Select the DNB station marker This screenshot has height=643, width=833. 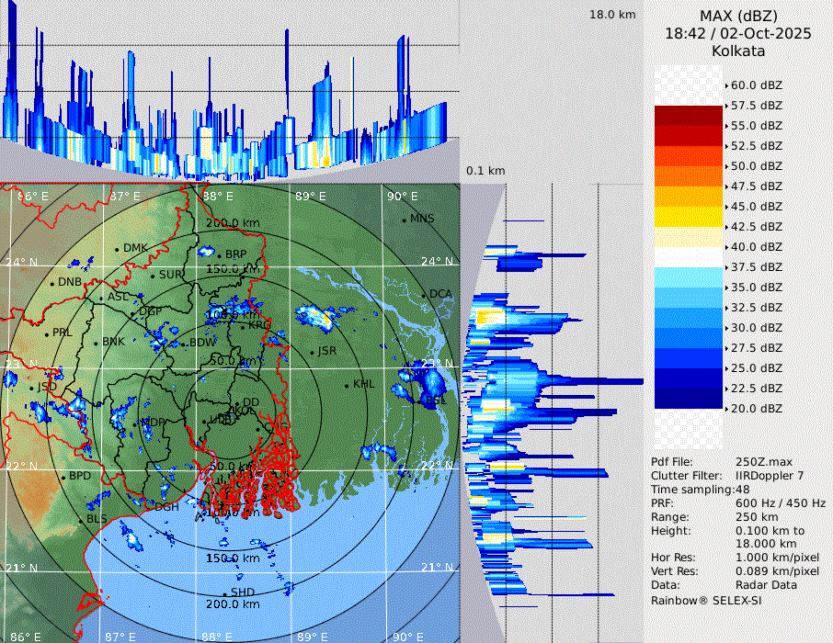[x=52, y=282]
